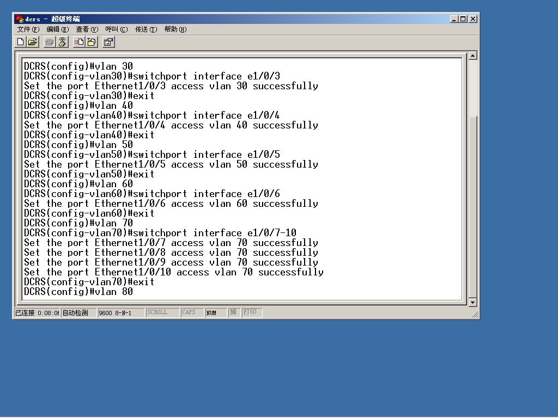558x418 pixels.
Task: Click the NUM status indicator
Action: [216, 313]
